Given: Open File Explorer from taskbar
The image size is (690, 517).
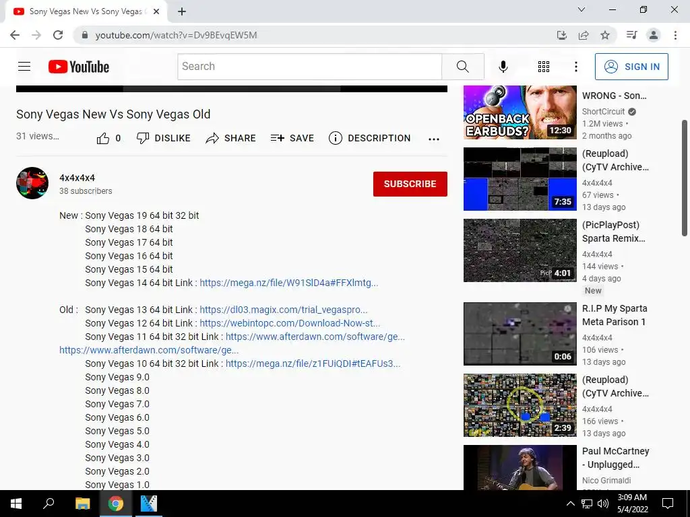Looking at the screenshot, I should point(82,504).
